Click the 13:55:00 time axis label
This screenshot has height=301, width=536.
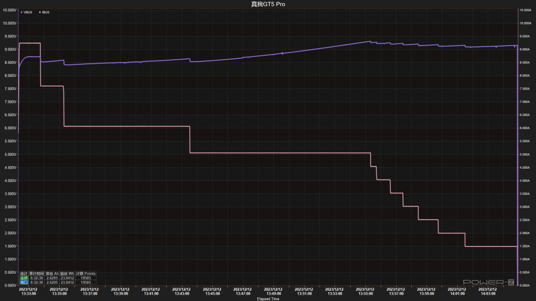pos(366,294)
